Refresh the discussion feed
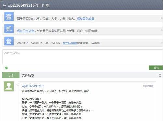 pos(160,75)
